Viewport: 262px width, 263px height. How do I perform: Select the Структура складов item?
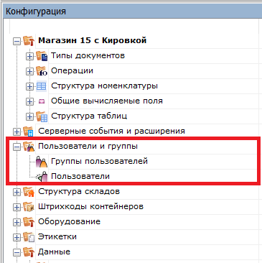point(79,191)
